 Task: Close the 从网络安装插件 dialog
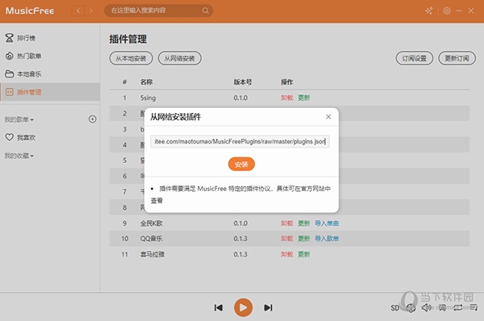click(328, 117)
